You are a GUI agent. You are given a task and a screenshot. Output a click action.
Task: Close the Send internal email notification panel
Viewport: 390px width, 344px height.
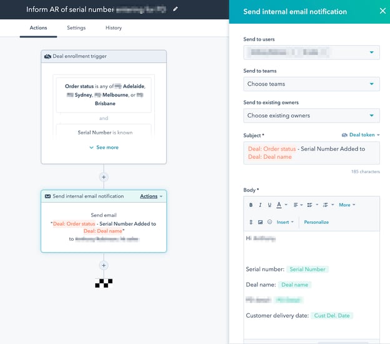(x=382, y=11)
